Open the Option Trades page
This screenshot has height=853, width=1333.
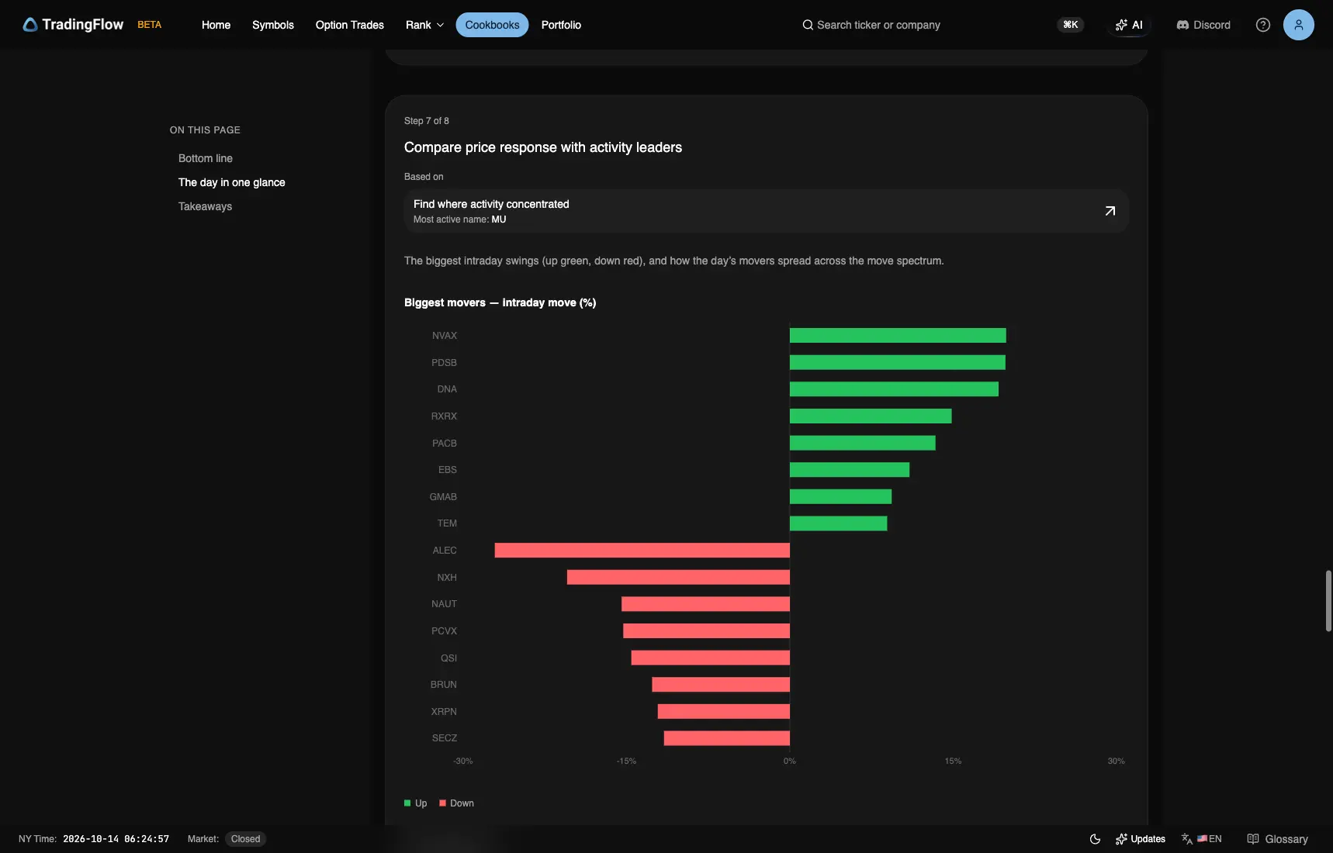pos(349,25)
